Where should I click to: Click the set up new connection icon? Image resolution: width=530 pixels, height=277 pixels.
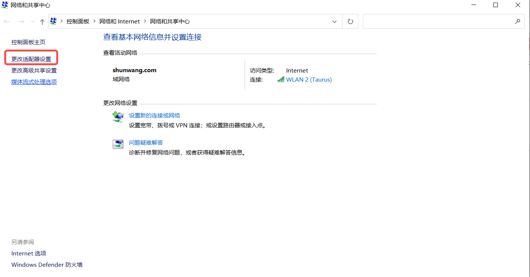(x=118, y=117)
